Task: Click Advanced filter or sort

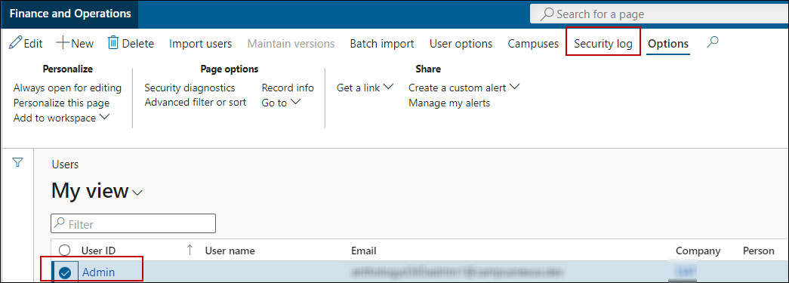Action: point(196,103)
